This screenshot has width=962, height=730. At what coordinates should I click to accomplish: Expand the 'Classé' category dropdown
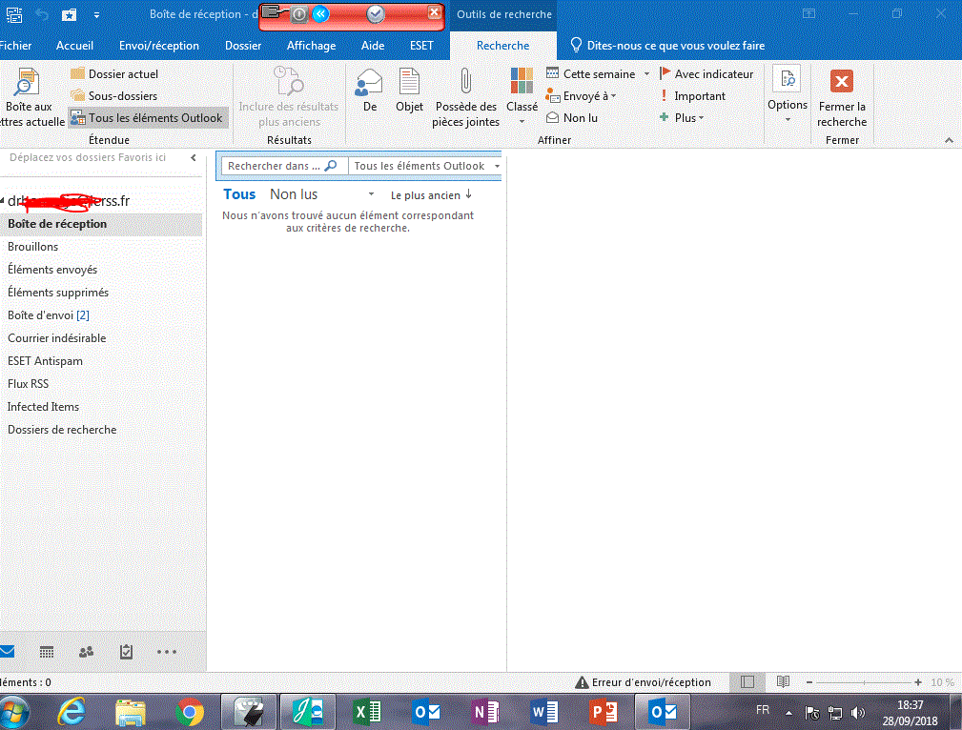click(x=522, y=95)
